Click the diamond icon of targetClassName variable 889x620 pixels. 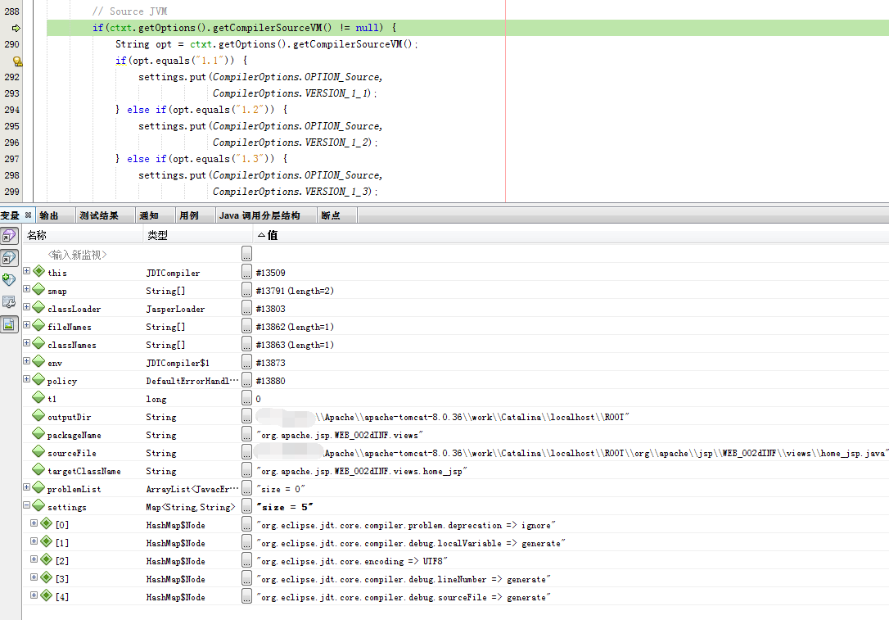[38, 469]
